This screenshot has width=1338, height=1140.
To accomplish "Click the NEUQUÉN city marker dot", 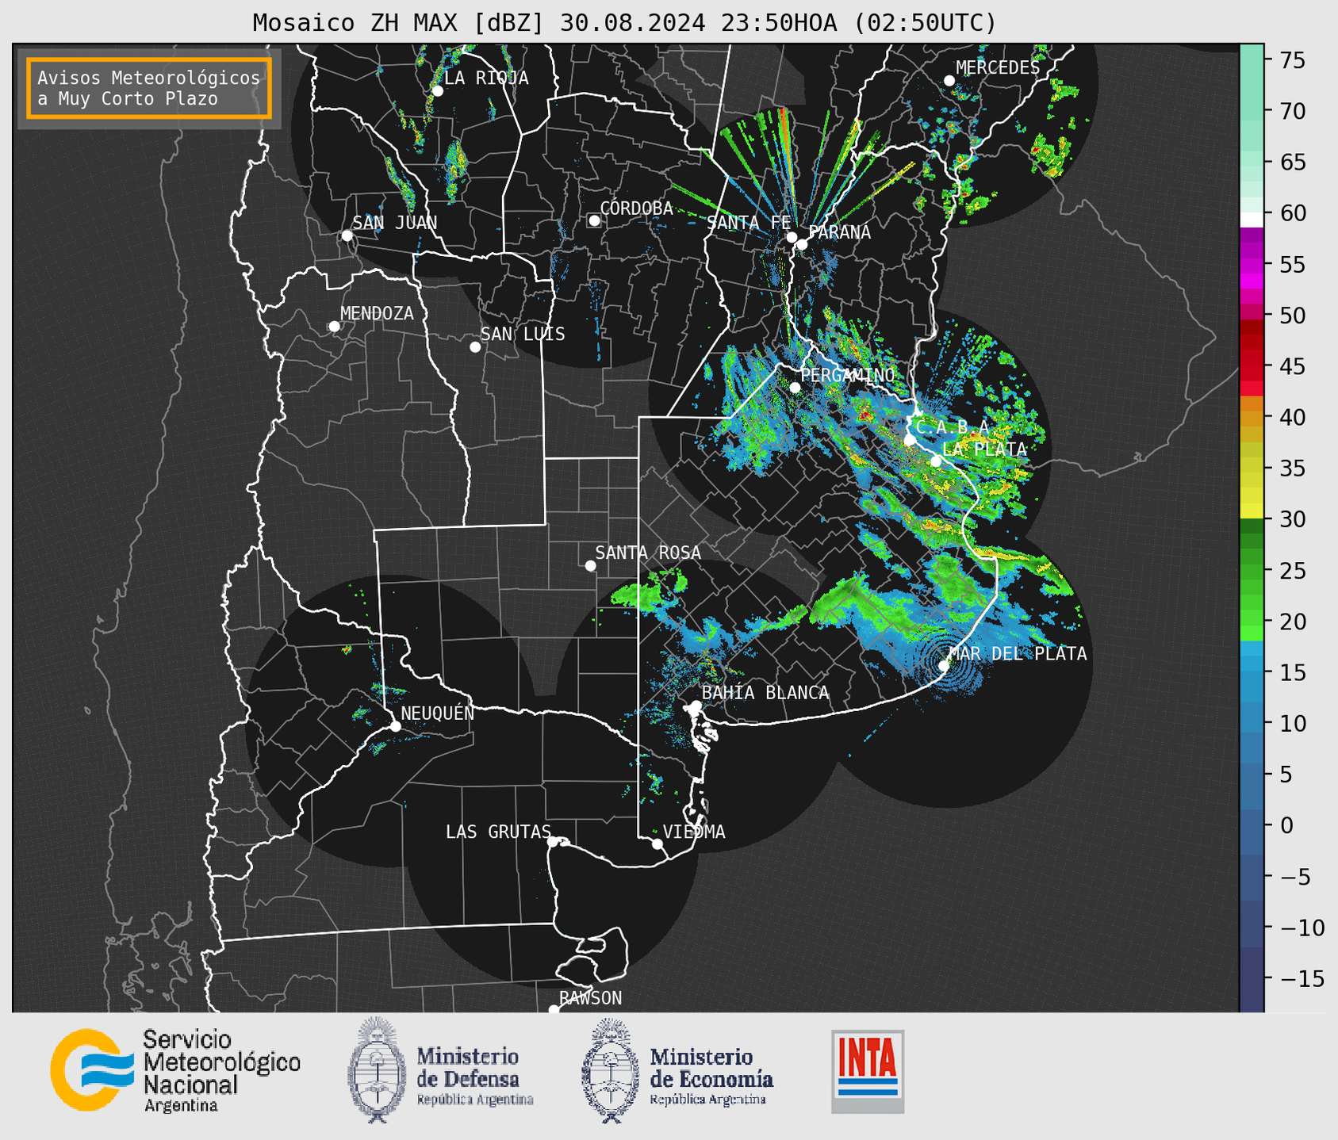I will [395, 726].
